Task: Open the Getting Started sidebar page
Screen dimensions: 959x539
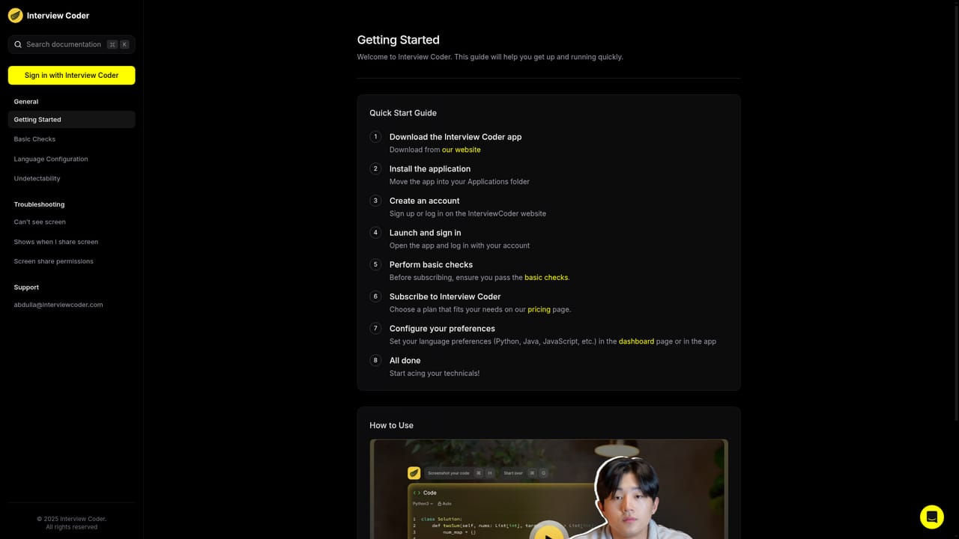Action: coord(72,120)
